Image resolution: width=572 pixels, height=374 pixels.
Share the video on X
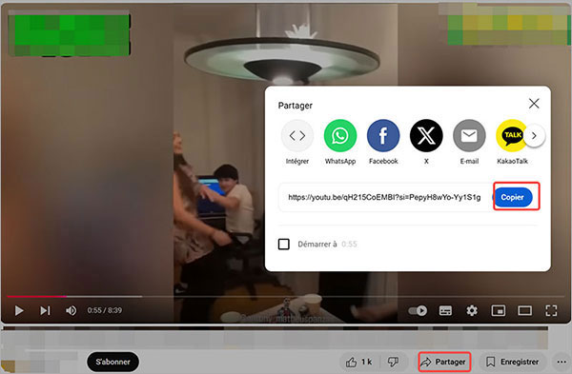[426, 136]
